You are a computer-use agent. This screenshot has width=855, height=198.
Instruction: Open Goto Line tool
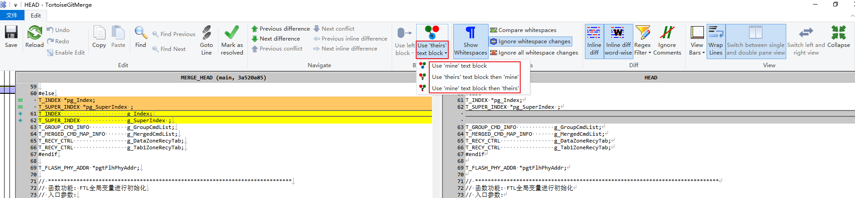click(x=206, y=40)
